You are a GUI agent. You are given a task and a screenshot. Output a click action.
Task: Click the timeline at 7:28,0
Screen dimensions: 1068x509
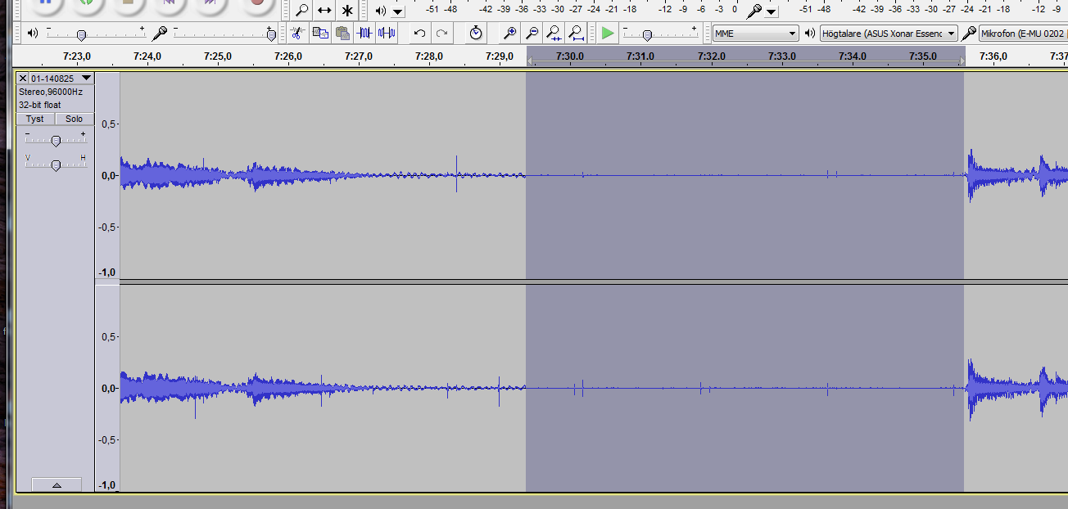tap(429, 56)
